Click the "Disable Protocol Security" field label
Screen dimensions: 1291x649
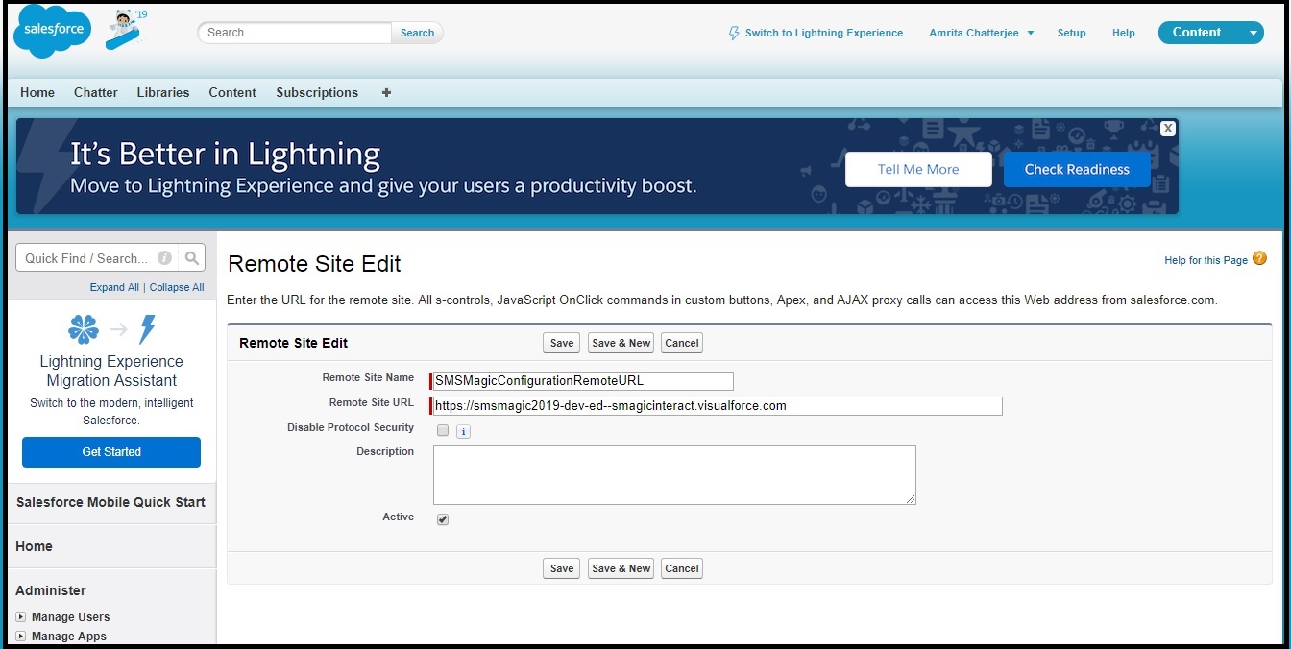[351, 427]
